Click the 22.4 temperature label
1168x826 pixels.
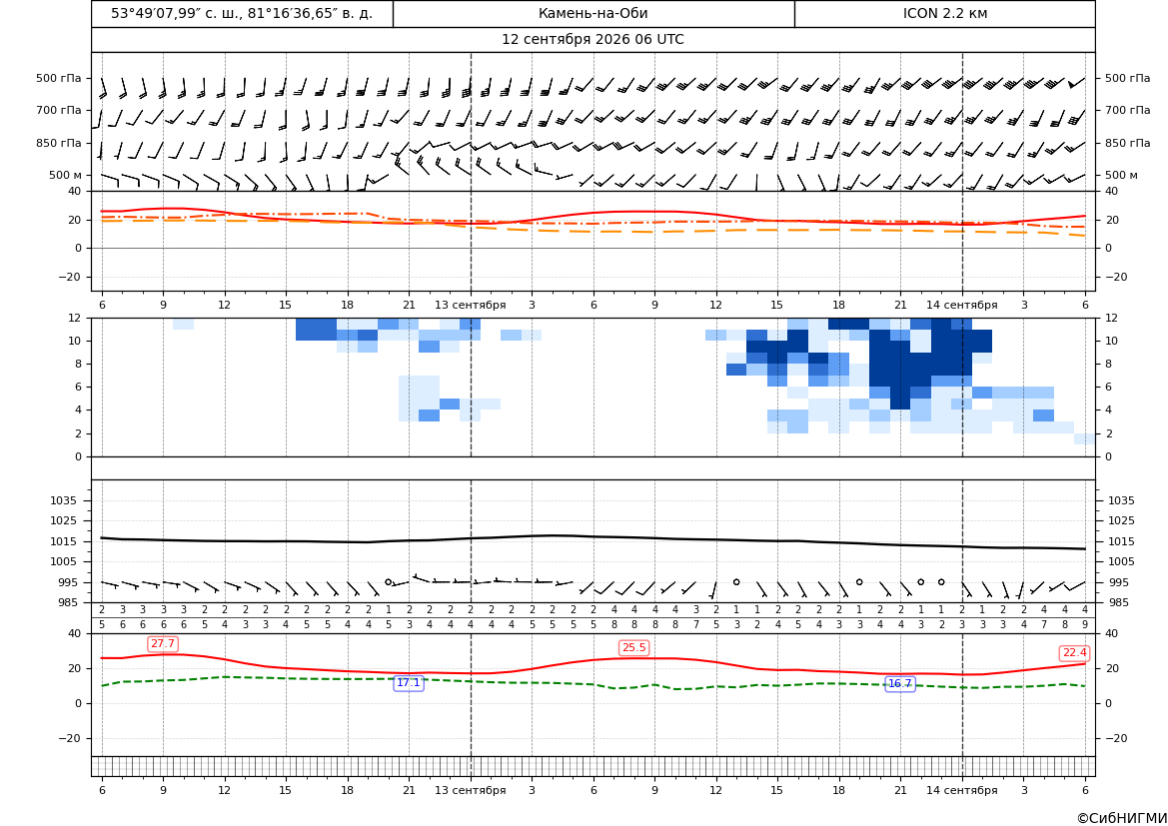pyautogui.click(x=1074, y=653)
